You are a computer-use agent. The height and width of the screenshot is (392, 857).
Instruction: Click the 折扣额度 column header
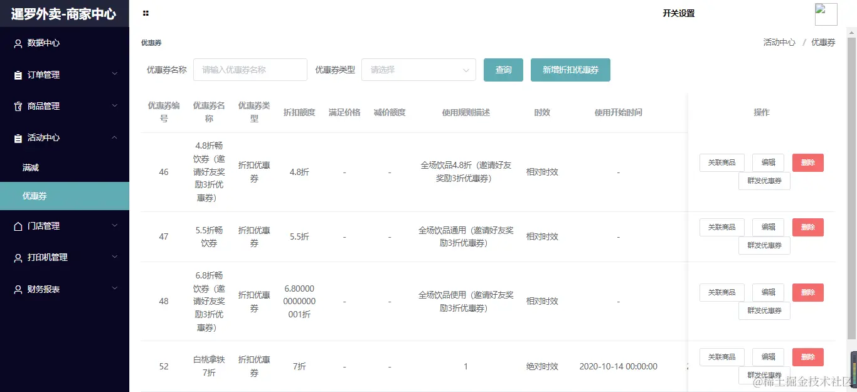299,112
